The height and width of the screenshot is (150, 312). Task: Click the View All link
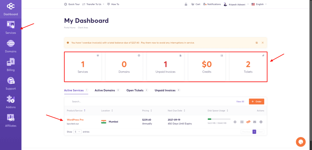[240, 102]
